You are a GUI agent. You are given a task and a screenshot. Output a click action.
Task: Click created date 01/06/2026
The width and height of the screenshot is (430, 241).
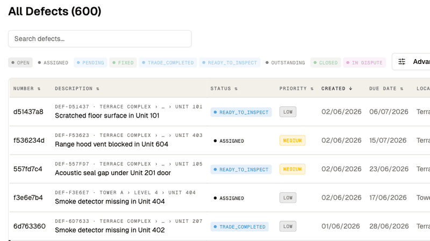(x=341, y=226)
